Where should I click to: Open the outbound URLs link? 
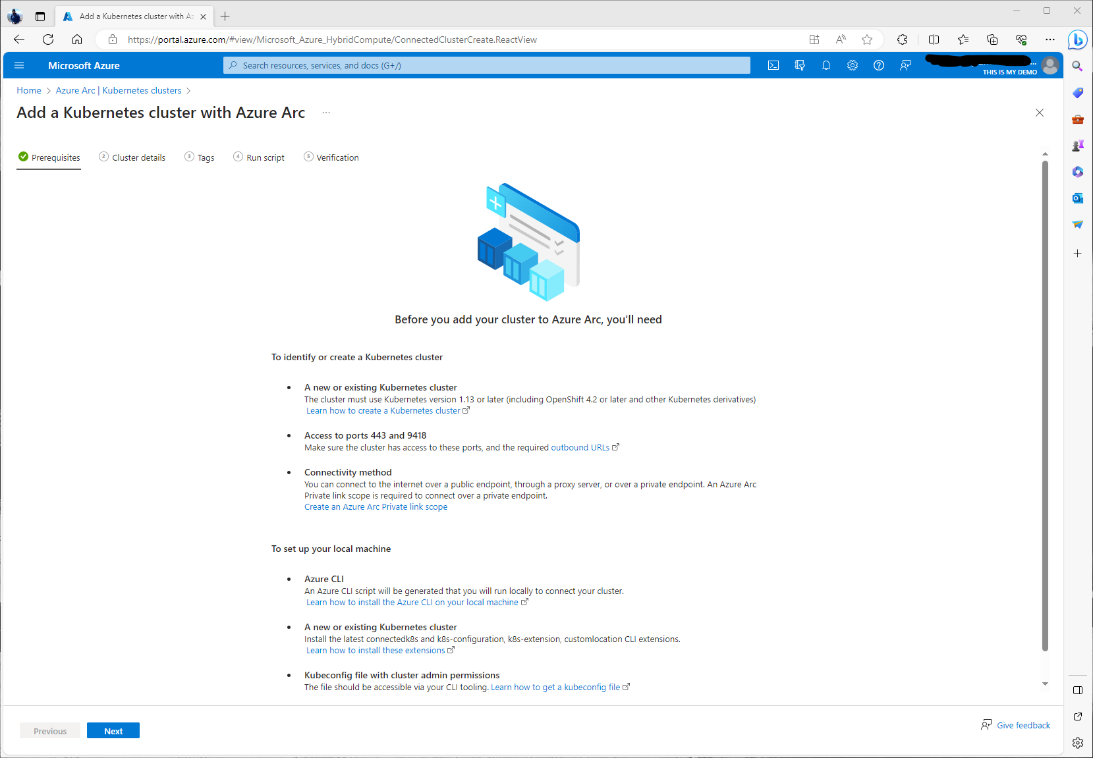[580, 448]
